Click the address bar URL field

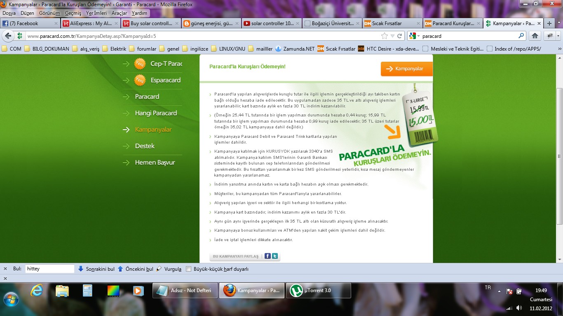202,36
